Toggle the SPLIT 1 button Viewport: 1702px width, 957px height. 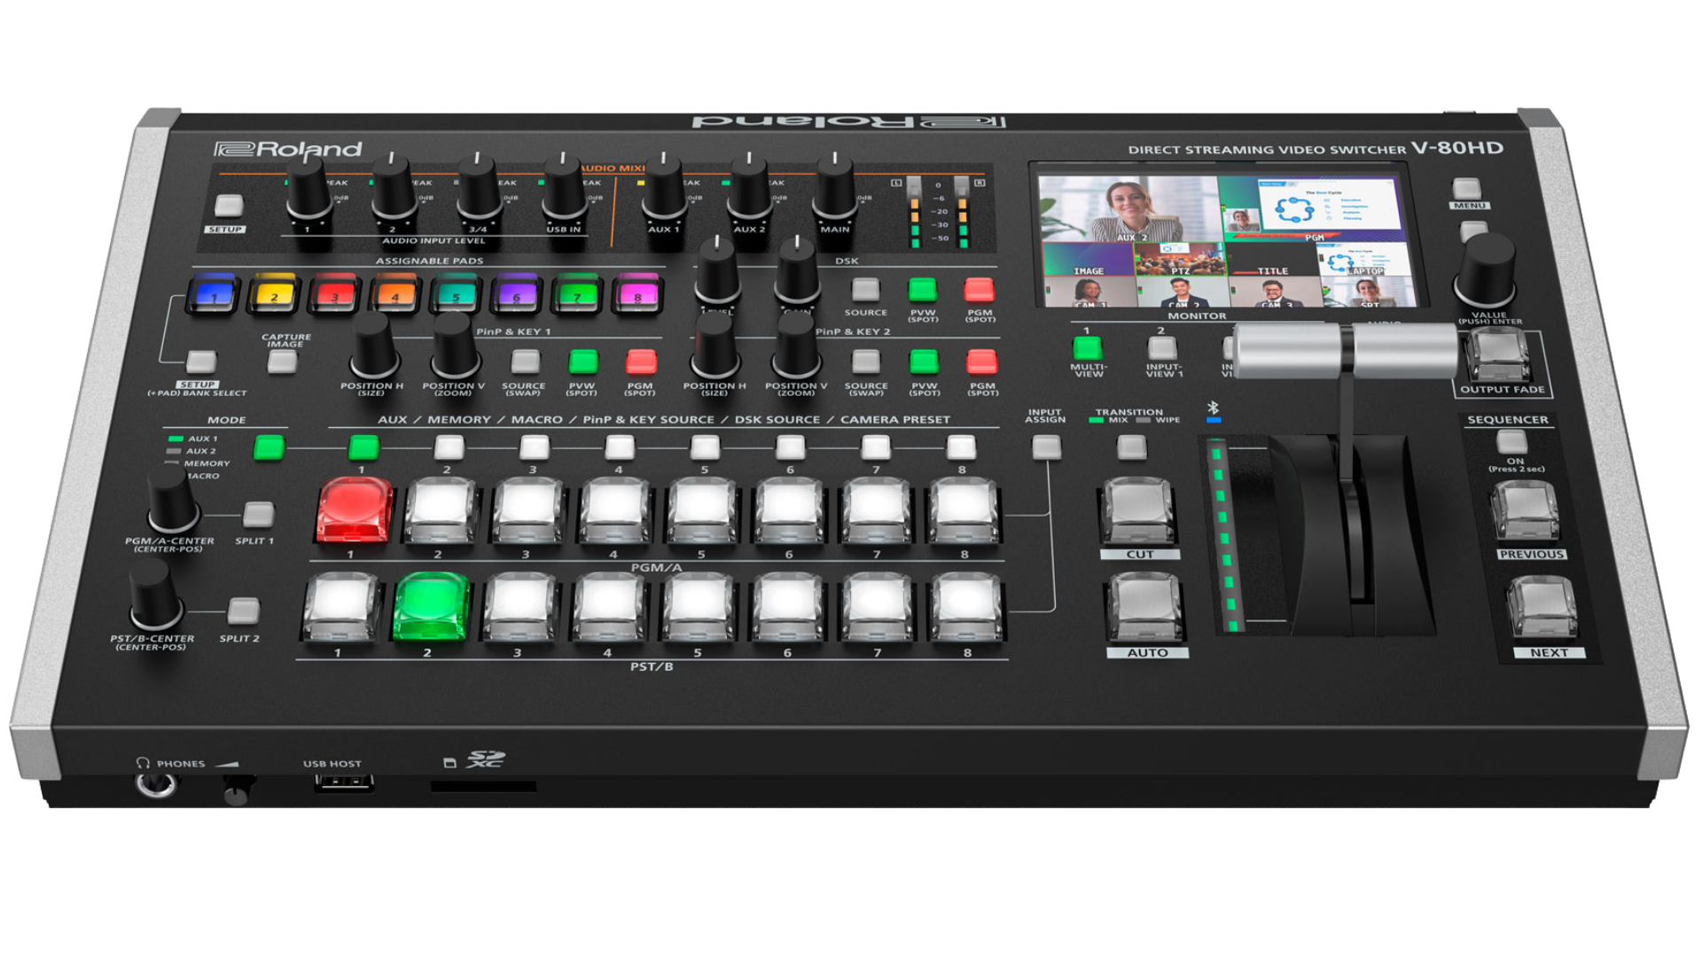click(x=258, y=514)
